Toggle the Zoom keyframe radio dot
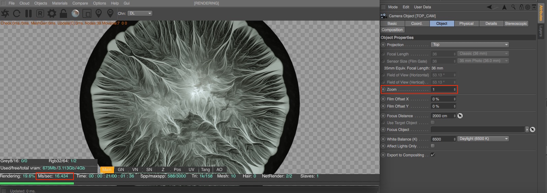 pos(383,89)
